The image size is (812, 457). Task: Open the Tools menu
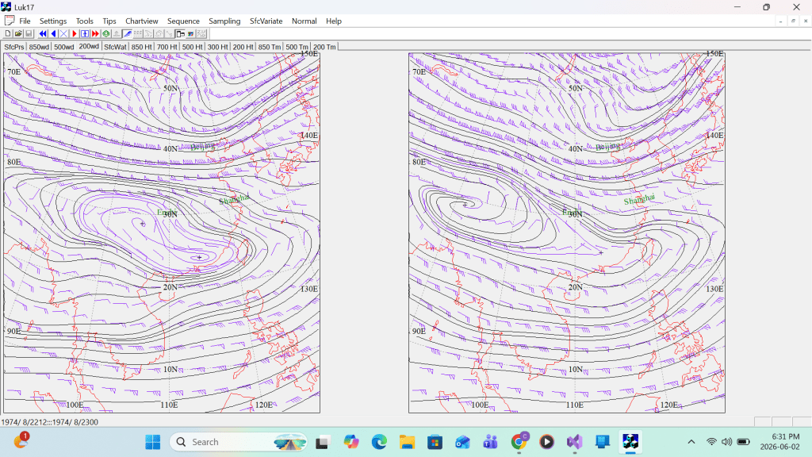pos(84,21)
